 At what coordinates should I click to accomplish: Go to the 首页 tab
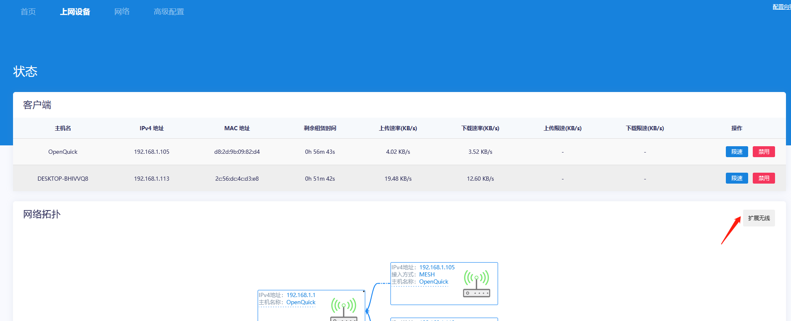pos(28,12)
